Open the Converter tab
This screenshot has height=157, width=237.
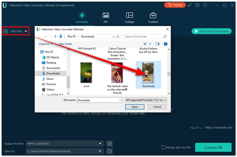pos(82,18)
